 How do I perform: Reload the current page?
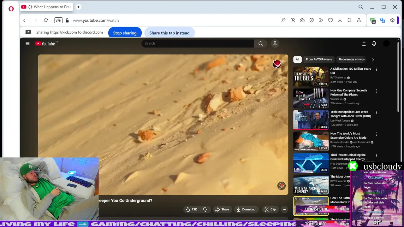[46, 20]
